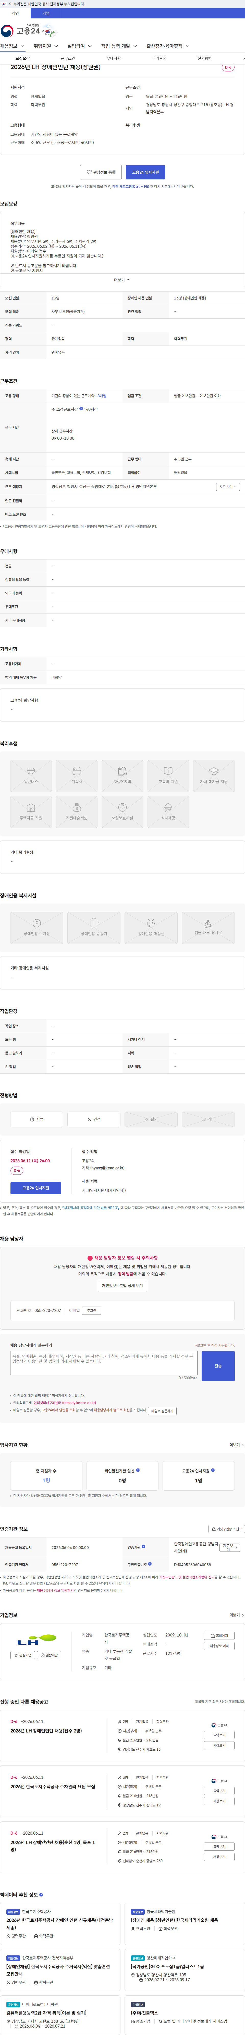Click the 빅데이터 추천 정보 info icon

click(x=41, y=1894)
